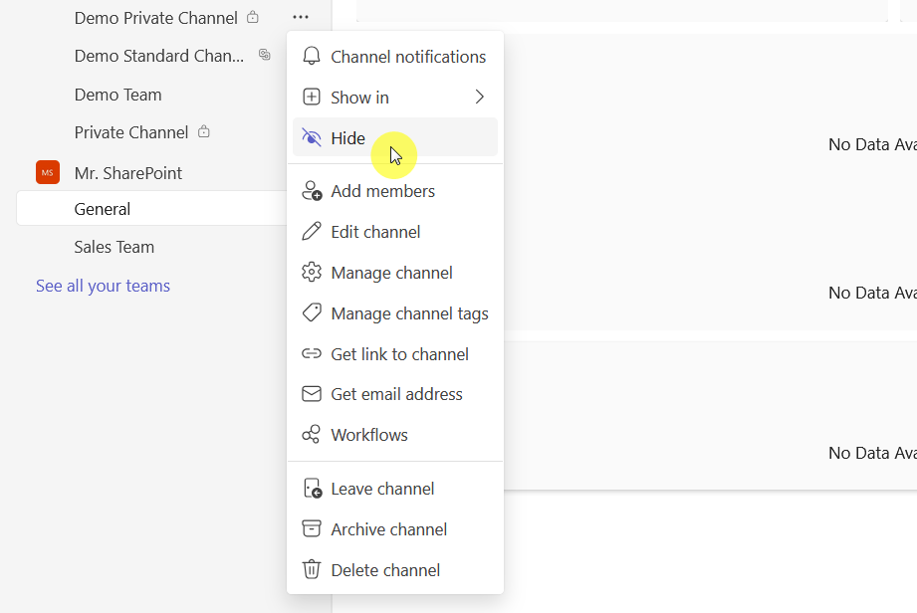Click the Add members person icon
Viewport: 917px width, 613px height.
(312, 191)
